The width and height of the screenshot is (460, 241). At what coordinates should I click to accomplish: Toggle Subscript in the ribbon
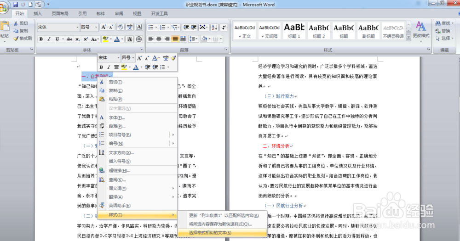click(77, 39)
